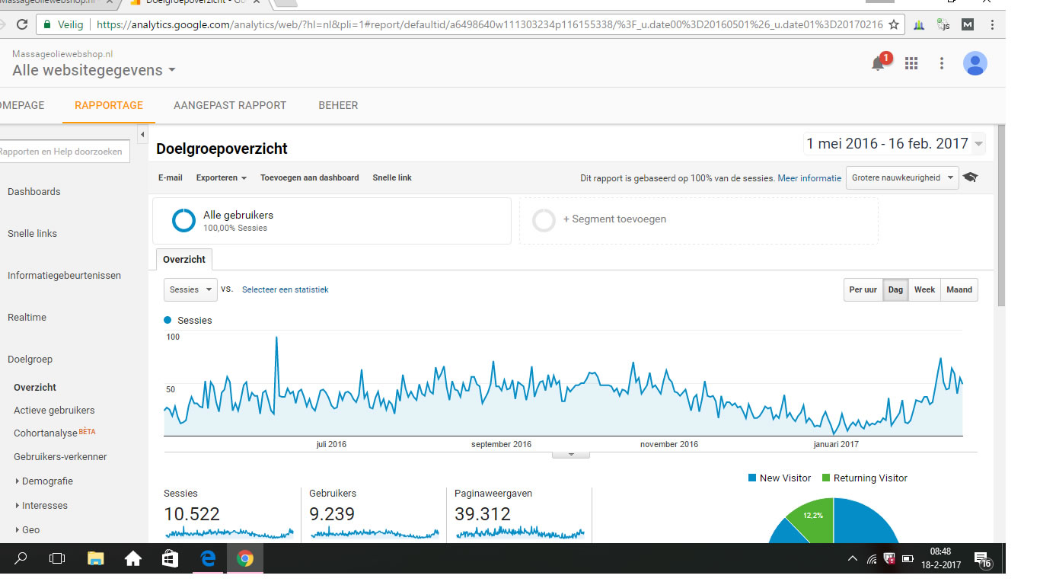Click the Sessies 10.522 metric value

click(x=192, y=514)
